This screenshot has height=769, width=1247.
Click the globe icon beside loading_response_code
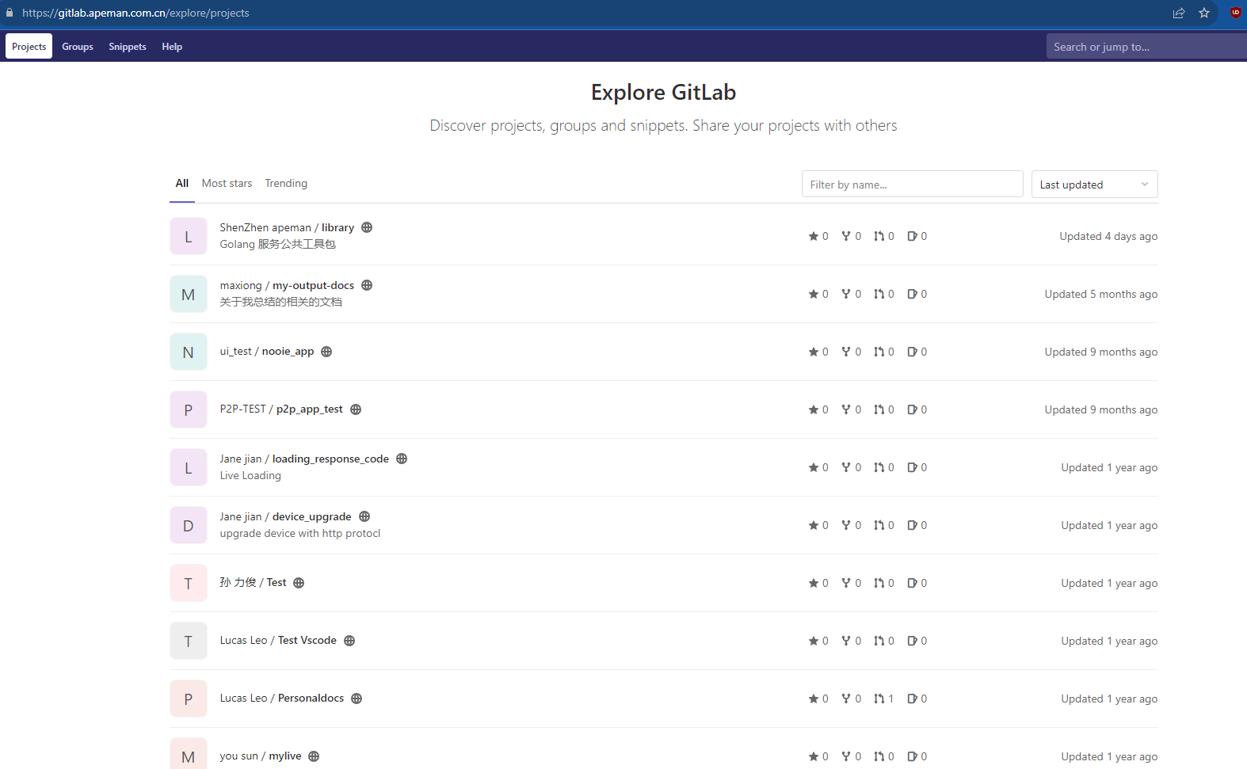pos(402,459)
